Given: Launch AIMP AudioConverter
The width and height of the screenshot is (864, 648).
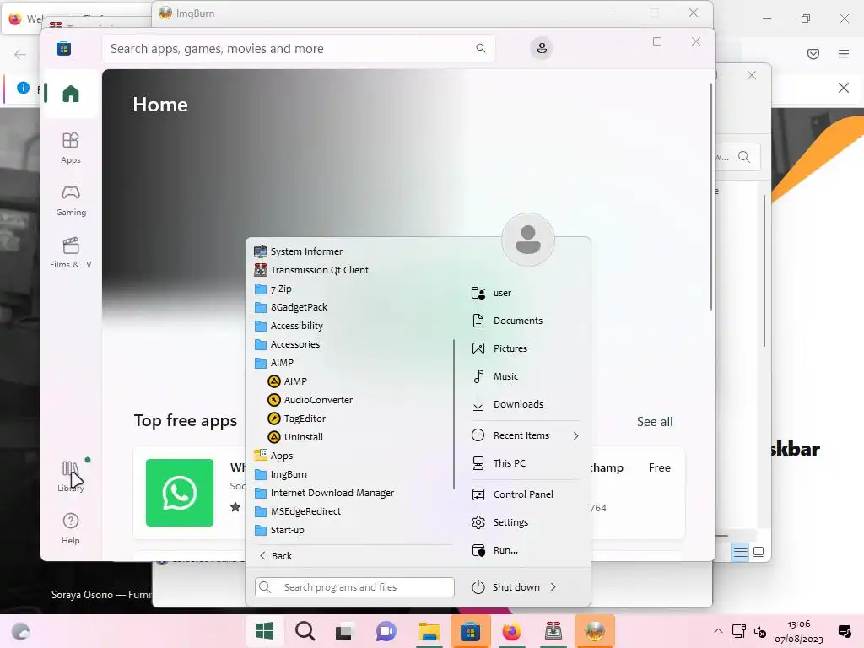Looking at the screenshot, I should click(310, 400).
